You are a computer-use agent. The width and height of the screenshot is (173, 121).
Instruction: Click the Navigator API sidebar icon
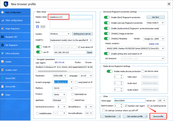click(x=3, y=37)
